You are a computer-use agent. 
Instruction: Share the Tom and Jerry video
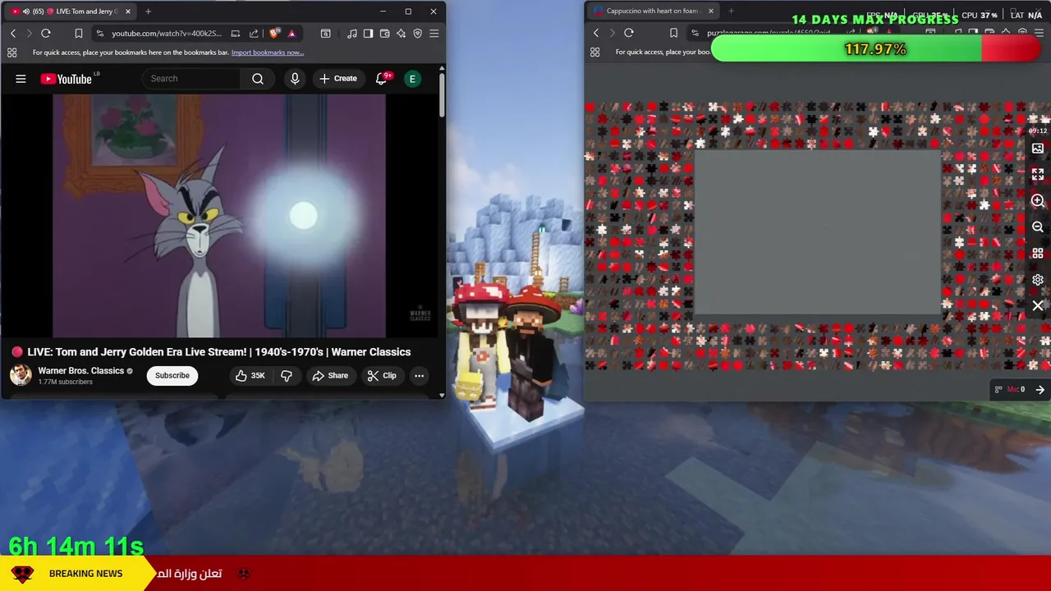point(330,376)
